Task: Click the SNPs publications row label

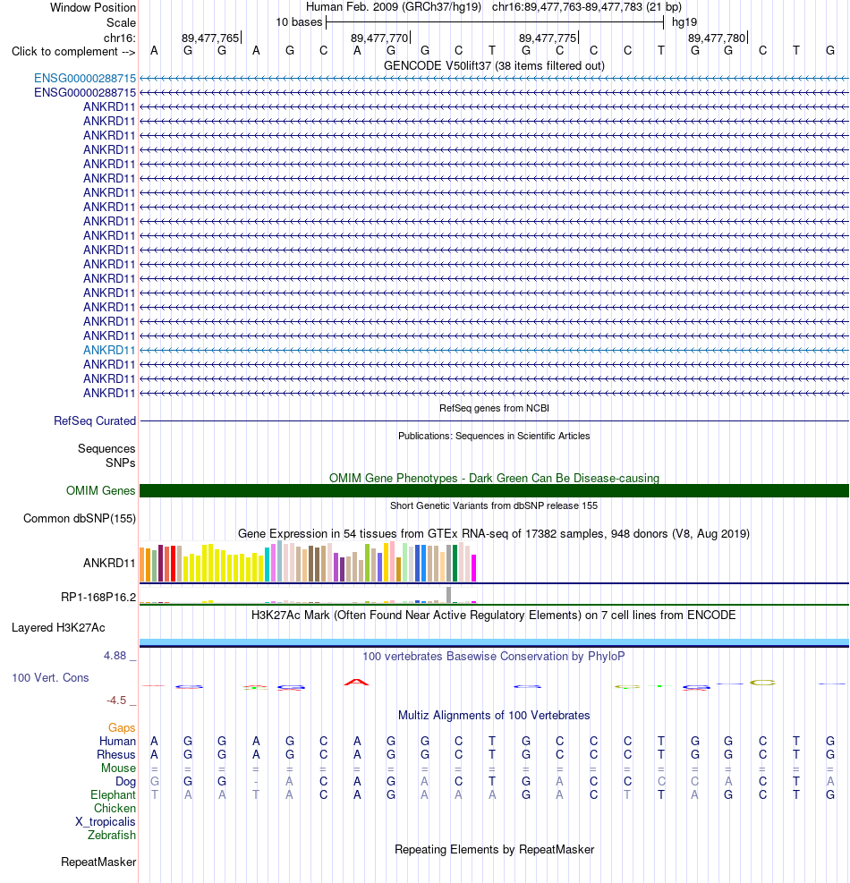Action: pos(121,463)
